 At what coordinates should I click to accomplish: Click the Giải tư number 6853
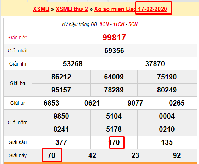point(51,103)
